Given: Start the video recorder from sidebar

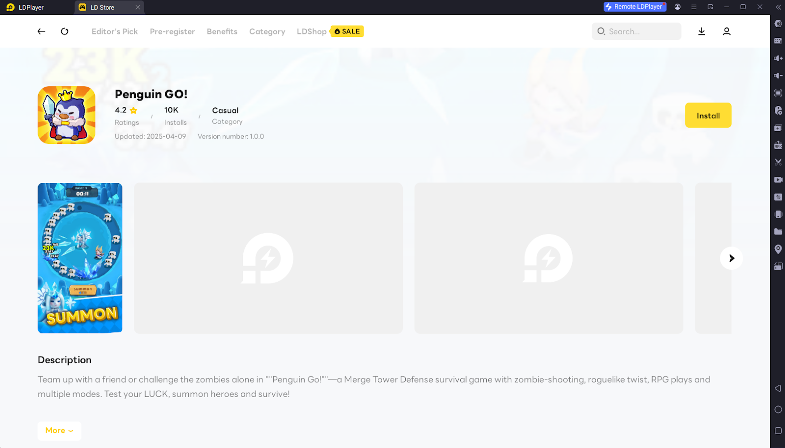Looking at the screenshot, I should [778, 180].
